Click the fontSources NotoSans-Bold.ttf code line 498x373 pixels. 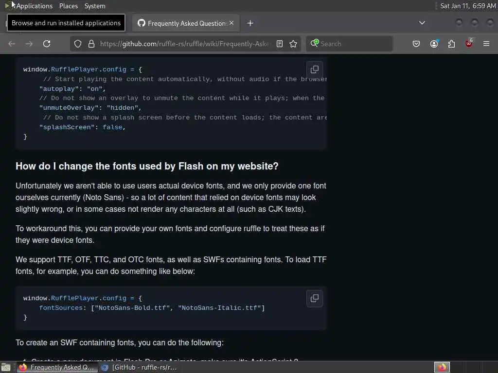(x=152, y=307)
